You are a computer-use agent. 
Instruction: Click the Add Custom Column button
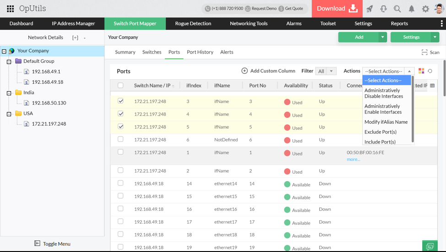point(268,71)
